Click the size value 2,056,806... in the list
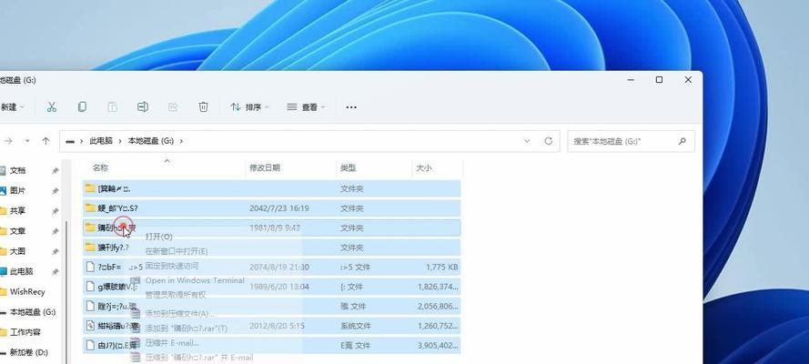The width and height of the screenshot is (809, 364). pos(438,307)
